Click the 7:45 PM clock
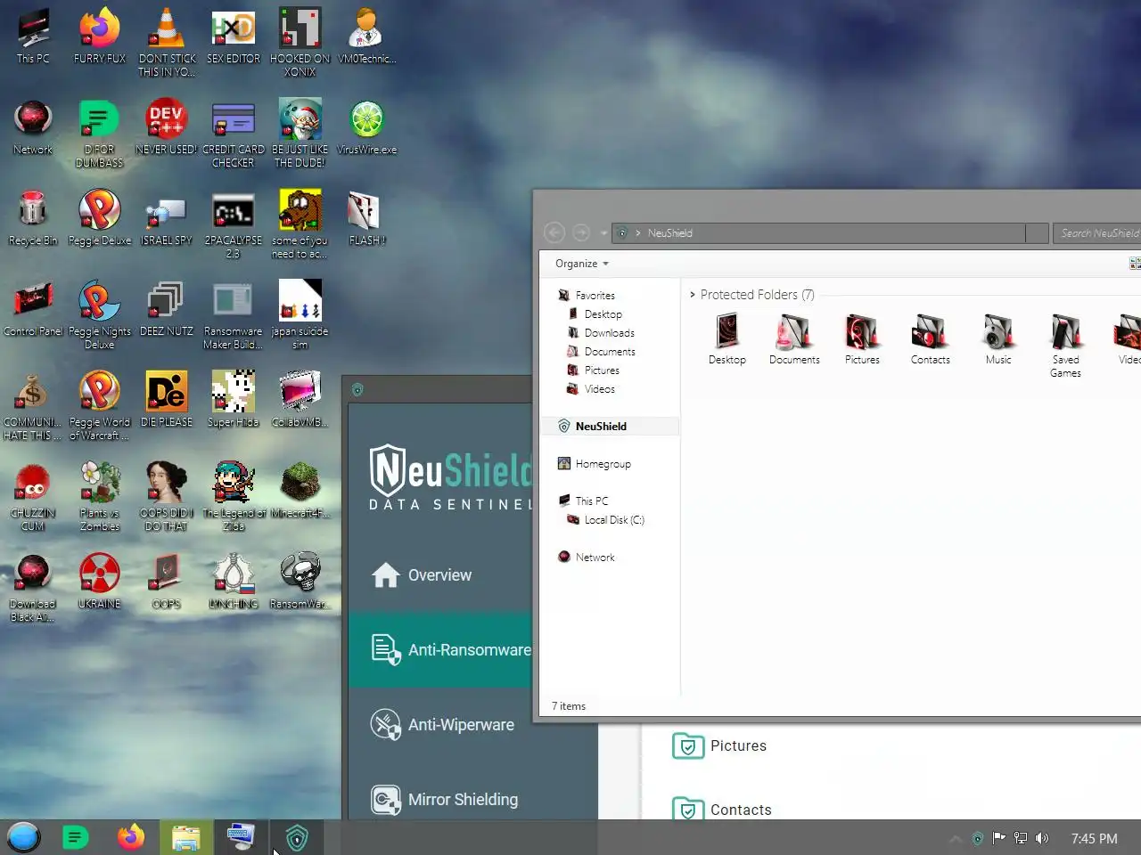This screenshot has height=855, width=1141. [x=1094, y=839]
